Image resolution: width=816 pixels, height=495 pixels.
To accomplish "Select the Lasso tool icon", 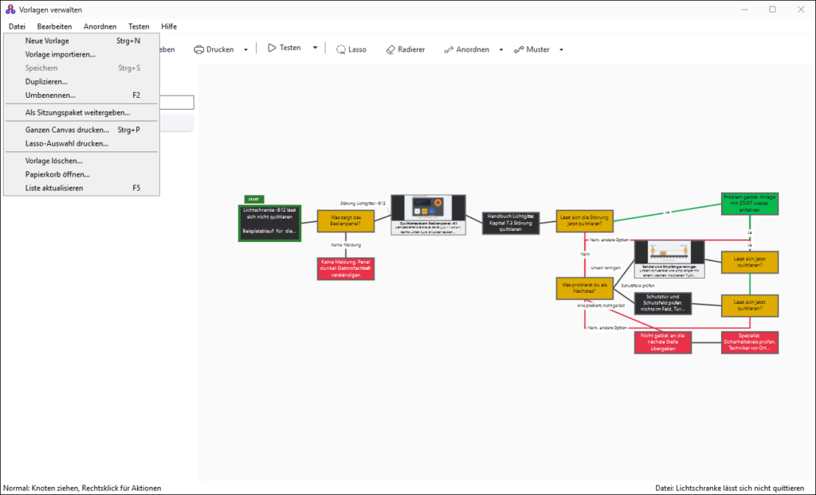I will pos(341,49).
